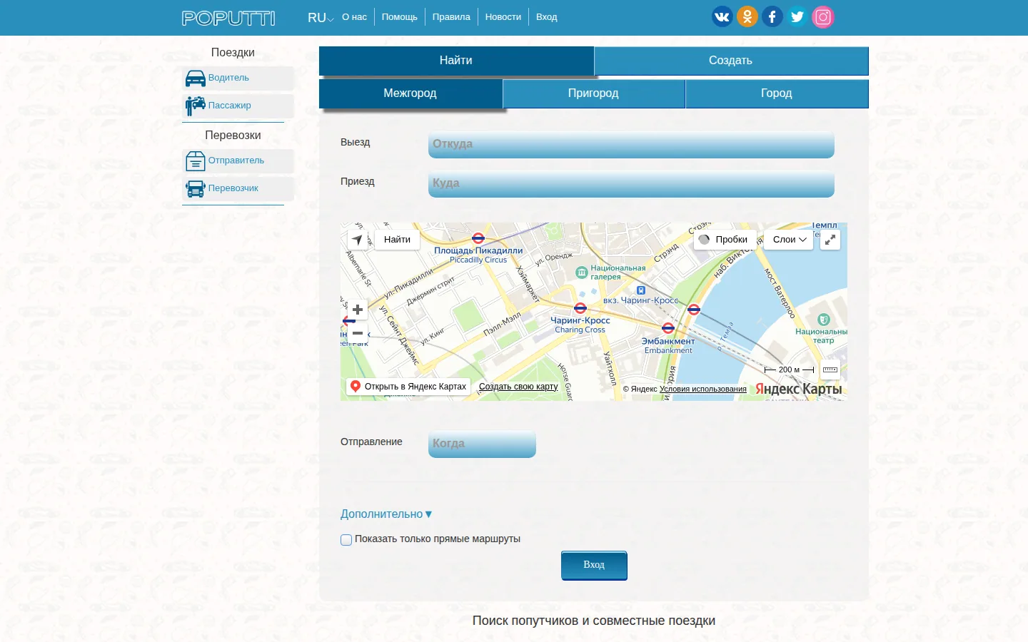Click the blue Вход button below the form
The height and width of the screenshot is (642, 1028).
(x=594, y=565)
